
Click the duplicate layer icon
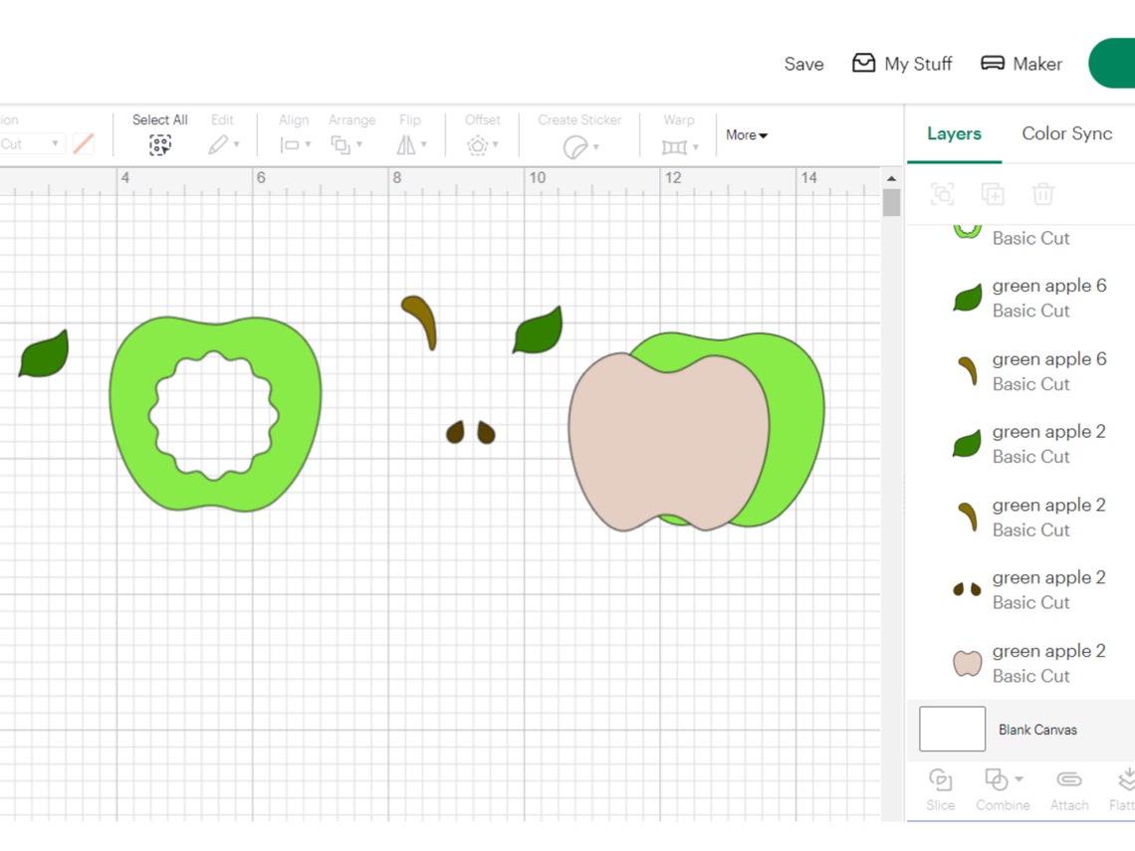point(993,194)
